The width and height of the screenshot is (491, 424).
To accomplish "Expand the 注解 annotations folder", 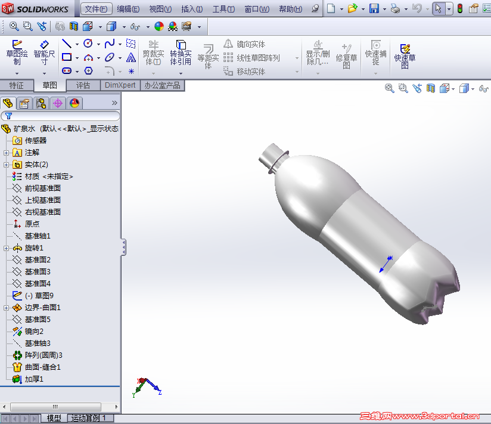I will [x=7, y=153].
